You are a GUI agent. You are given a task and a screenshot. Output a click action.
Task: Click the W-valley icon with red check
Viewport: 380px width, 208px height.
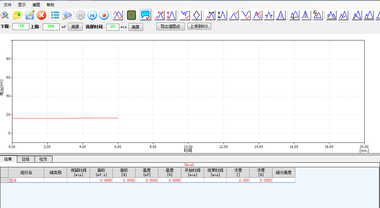pyautogui.click(x=185, y=15)
